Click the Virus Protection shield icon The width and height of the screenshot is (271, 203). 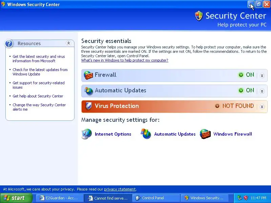coord(88,106)
